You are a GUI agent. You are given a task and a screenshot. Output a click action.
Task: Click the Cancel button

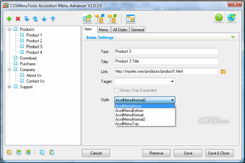[x=96, y=153]
